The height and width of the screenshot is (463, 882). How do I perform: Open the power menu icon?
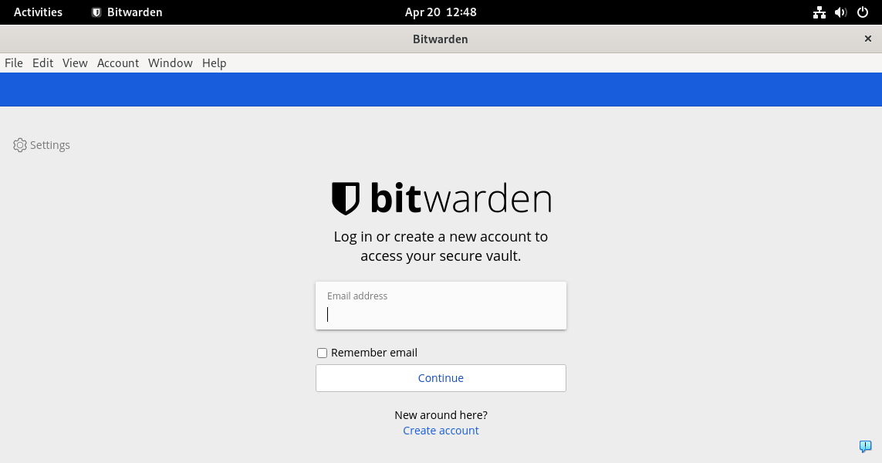[x=862, y=12]
